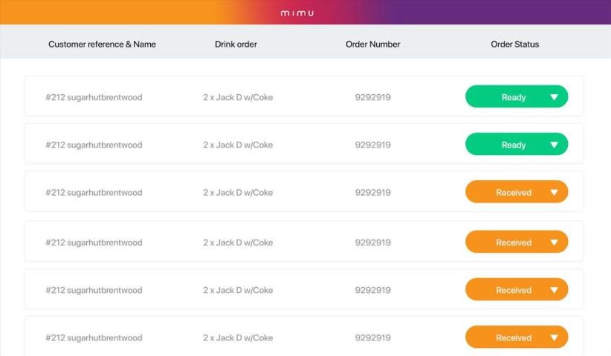The height and width of the screenshot is (356, 611).
Task: Sort by the Customer reference & Name column
Action: (x=102, y=44)
